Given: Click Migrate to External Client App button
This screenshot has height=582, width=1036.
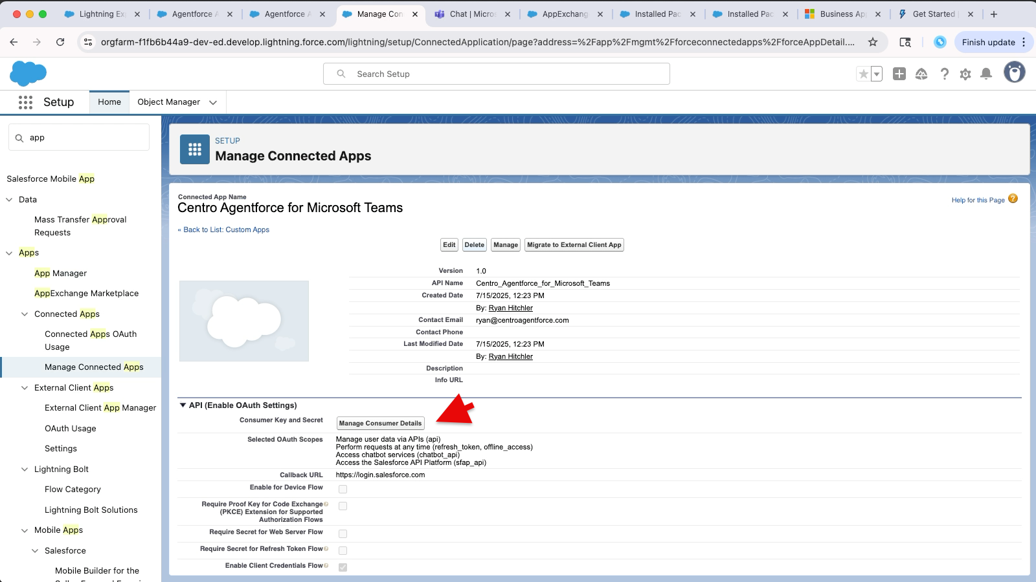Looking at the screenshot, I should pos(574,245).
